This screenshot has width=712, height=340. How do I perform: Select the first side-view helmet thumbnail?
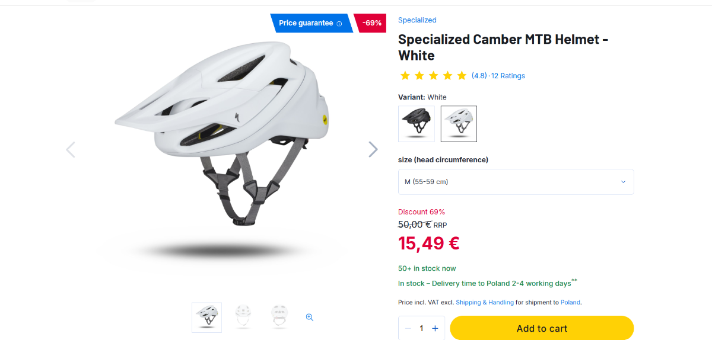[x=207, y=317]
